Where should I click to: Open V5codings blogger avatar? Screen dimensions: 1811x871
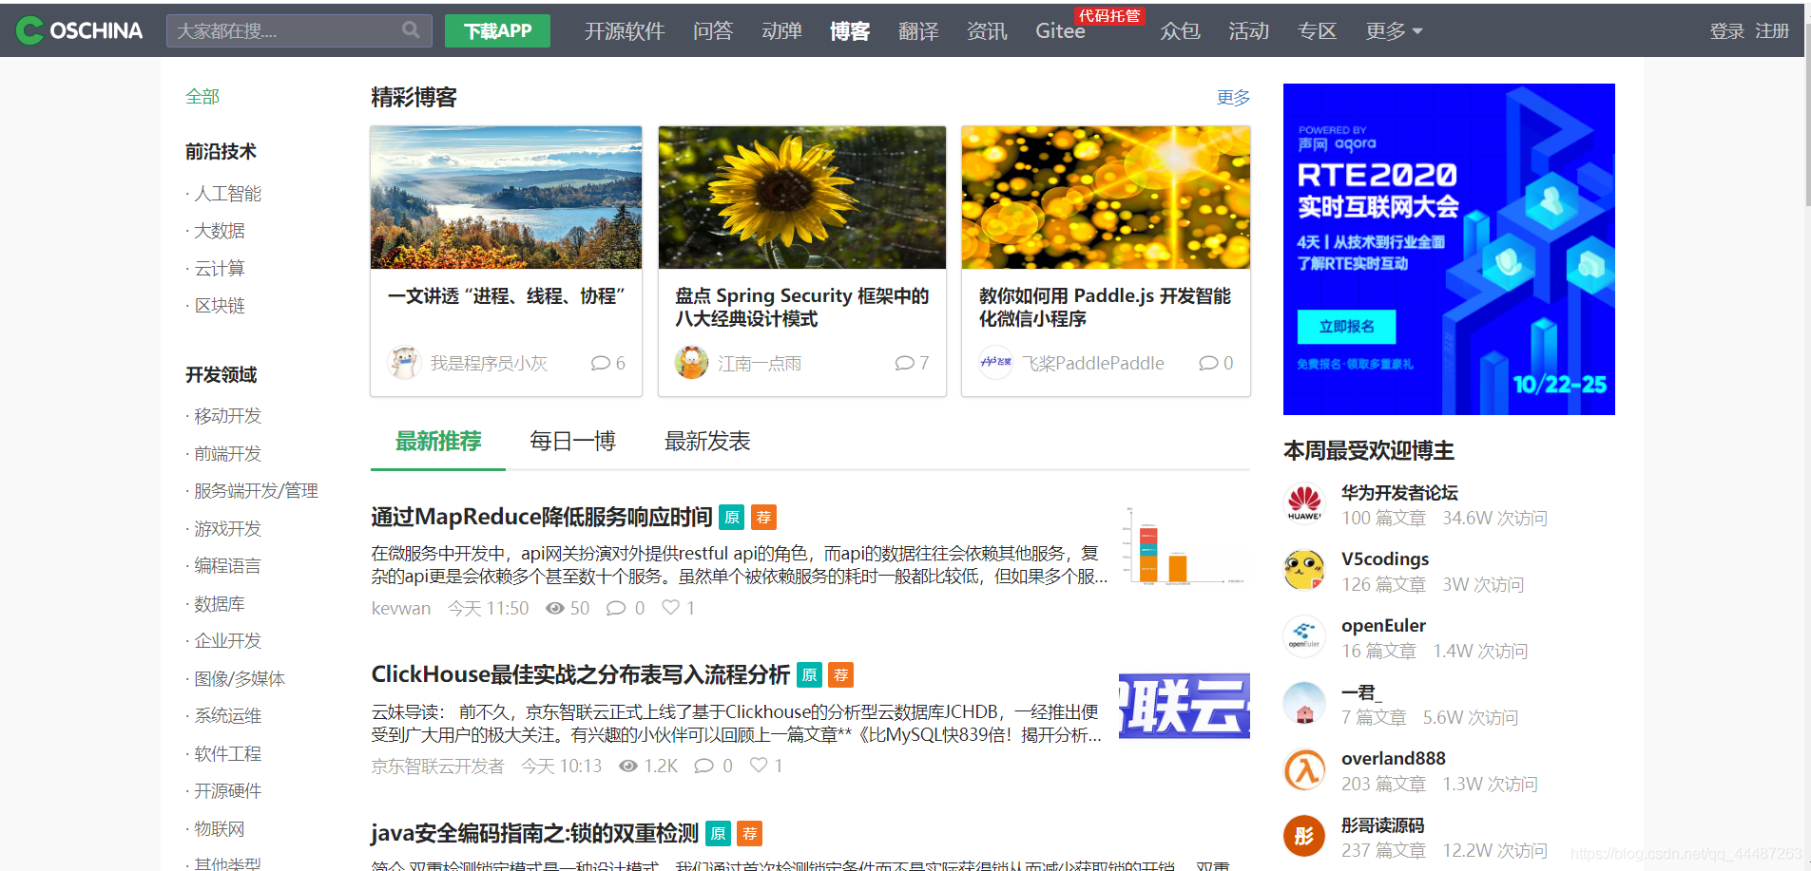(x=1304, y=570)
